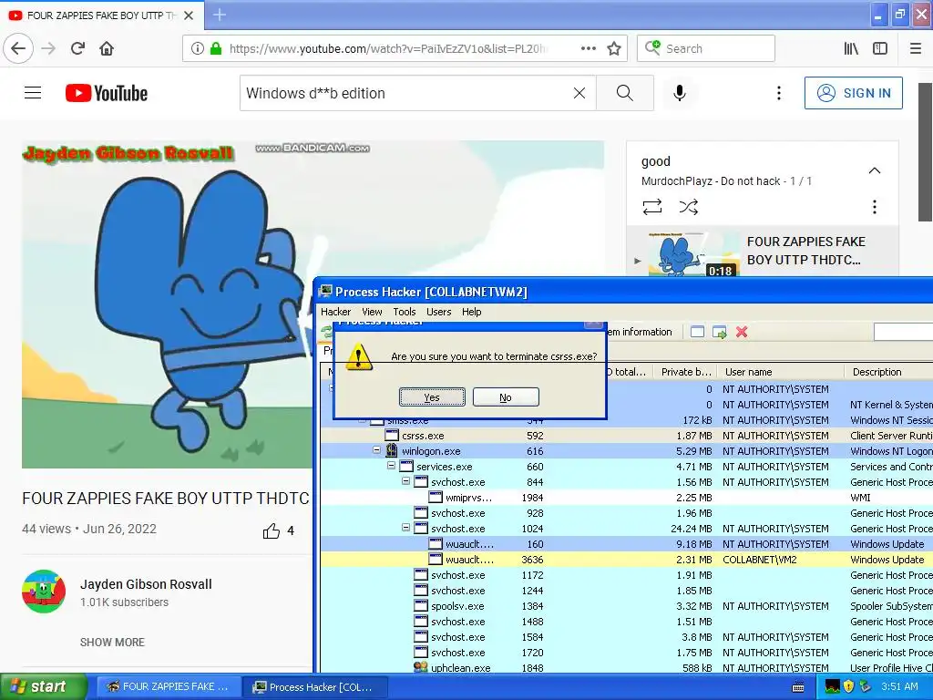Toggle playlist shuffle
The image size is (933, 700).
[x=689, y=207]
